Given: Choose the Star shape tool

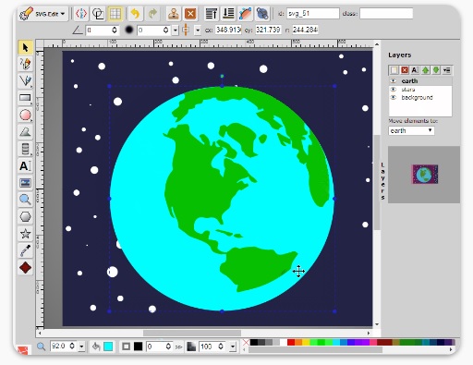Looking at the screenshot, I should (25, 234).
